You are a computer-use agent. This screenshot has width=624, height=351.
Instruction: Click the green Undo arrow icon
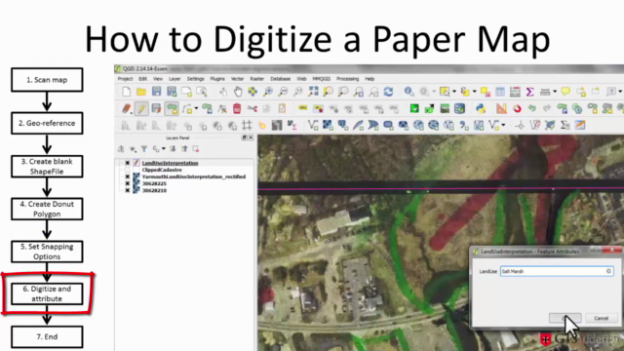(x=531, y=108)
